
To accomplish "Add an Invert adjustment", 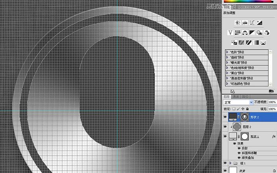I will 234,43.
